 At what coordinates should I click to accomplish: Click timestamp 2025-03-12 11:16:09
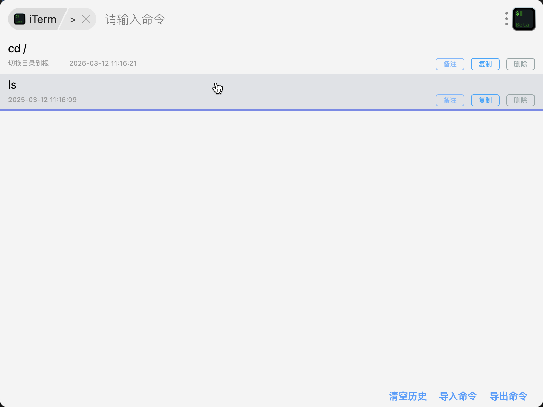[42, 100]
